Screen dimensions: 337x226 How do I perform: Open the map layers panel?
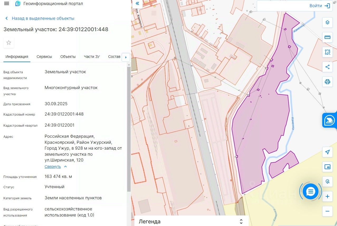(x=327, y=22)
